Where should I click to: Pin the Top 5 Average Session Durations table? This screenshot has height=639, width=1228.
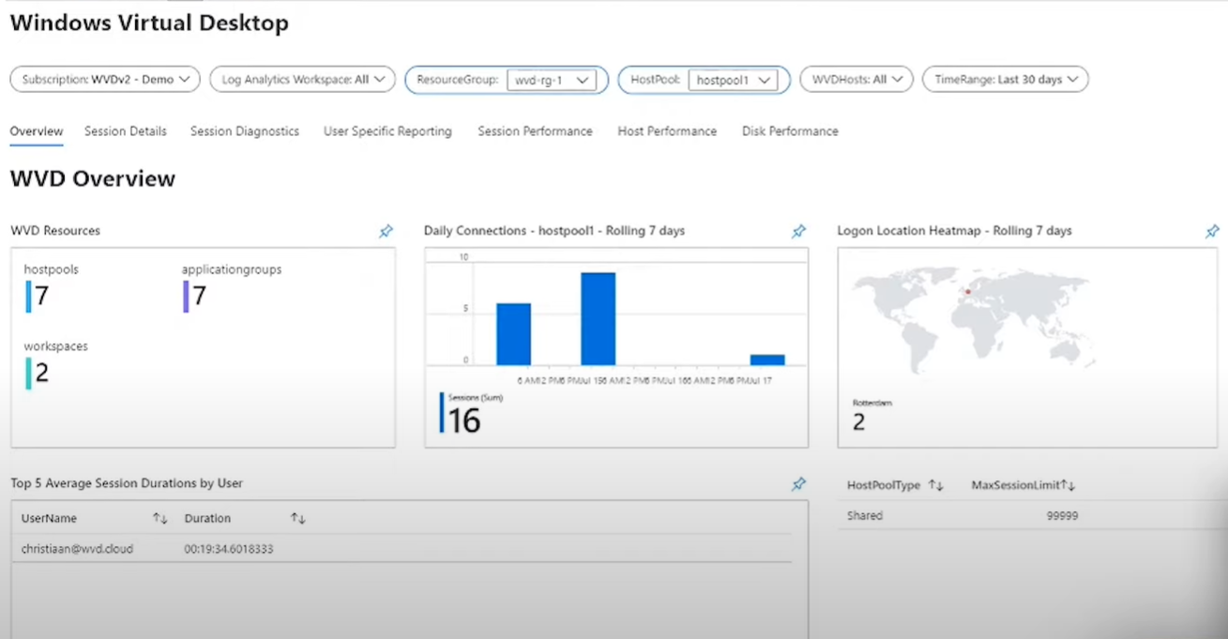(x=798, y=484)
